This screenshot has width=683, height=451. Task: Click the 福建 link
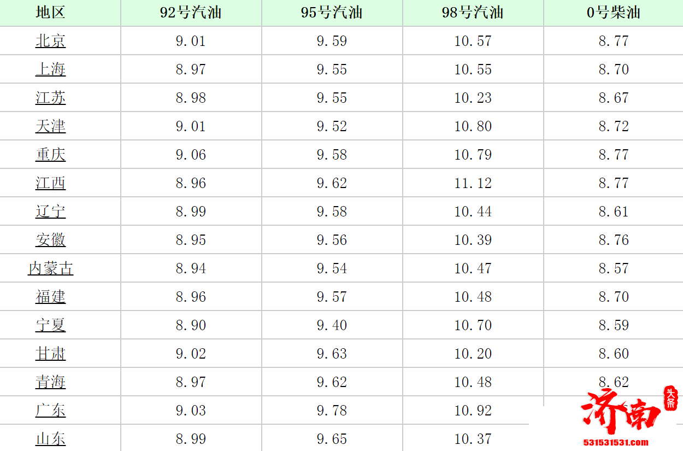point(50,297)
